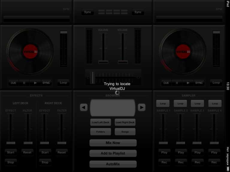Click SYNC under the right turntable
The width and height of the screenshot is (230, 172).
click(x=199, y=83)
